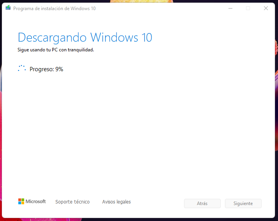Image resolution: width=278 pixels, height=221 pixels.
Task: Close the Windows 10 setup window
Action: [266, 8]
